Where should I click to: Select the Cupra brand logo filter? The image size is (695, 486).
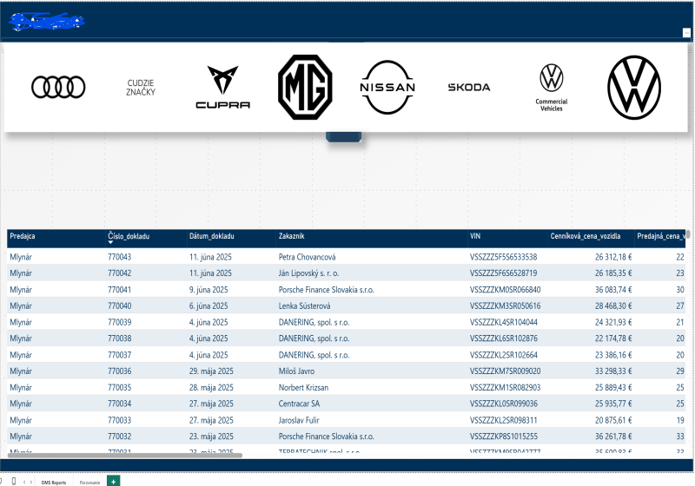coord(223,87)
